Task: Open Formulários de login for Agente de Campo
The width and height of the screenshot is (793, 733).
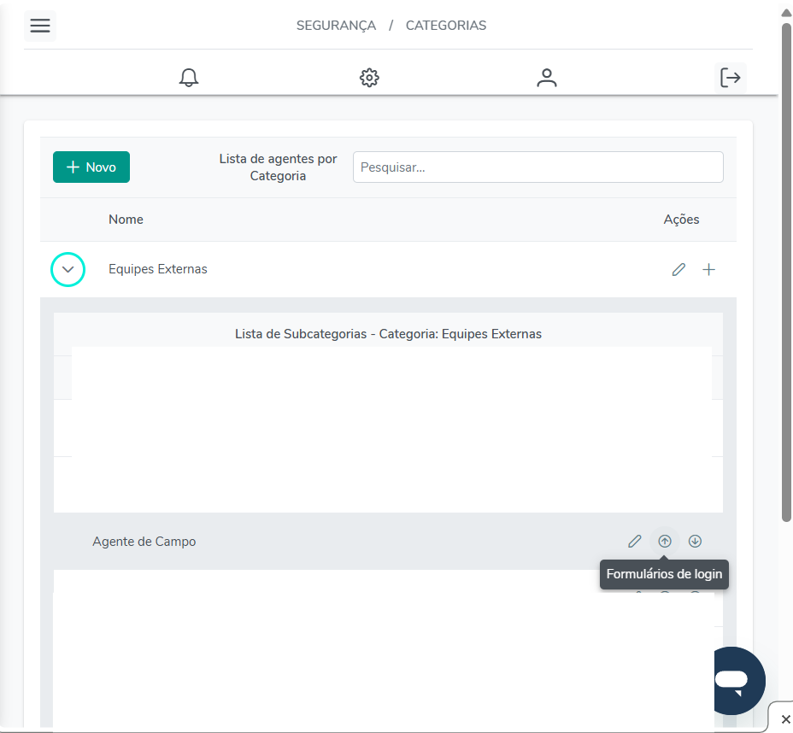Action: 665,541
